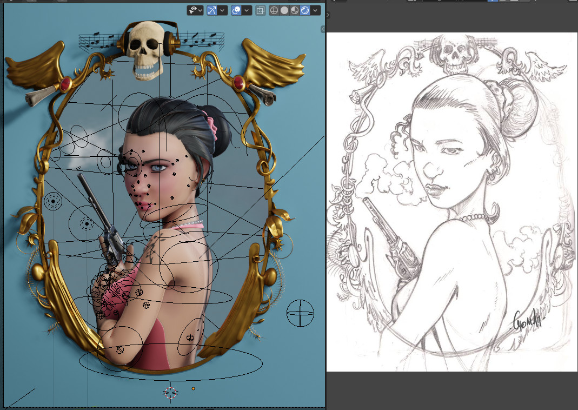
Task: Switch to Solid viewport shading
Action: tap(284, 10)
